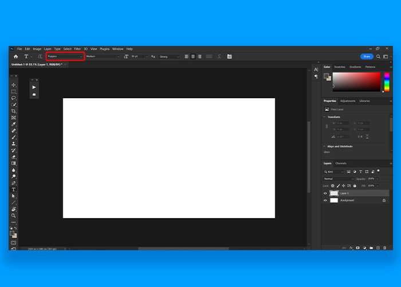Open Character and Paragraph panels toggle
This screenshot has height=287, width=401.
click(229, 57)
